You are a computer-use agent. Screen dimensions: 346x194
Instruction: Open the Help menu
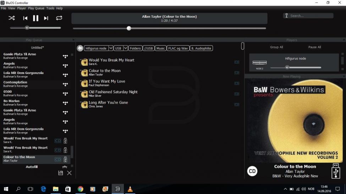(59, 8)
